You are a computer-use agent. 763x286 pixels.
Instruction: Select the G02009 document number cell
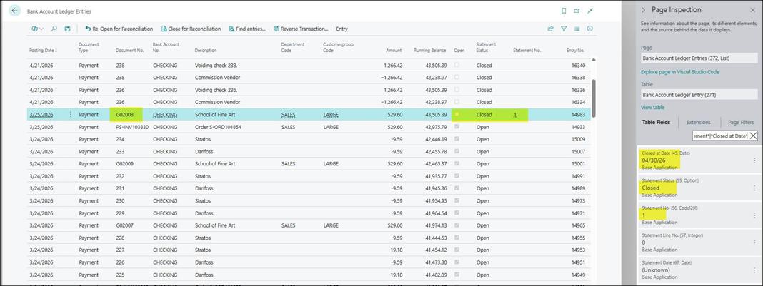click(x=124, y=163)
